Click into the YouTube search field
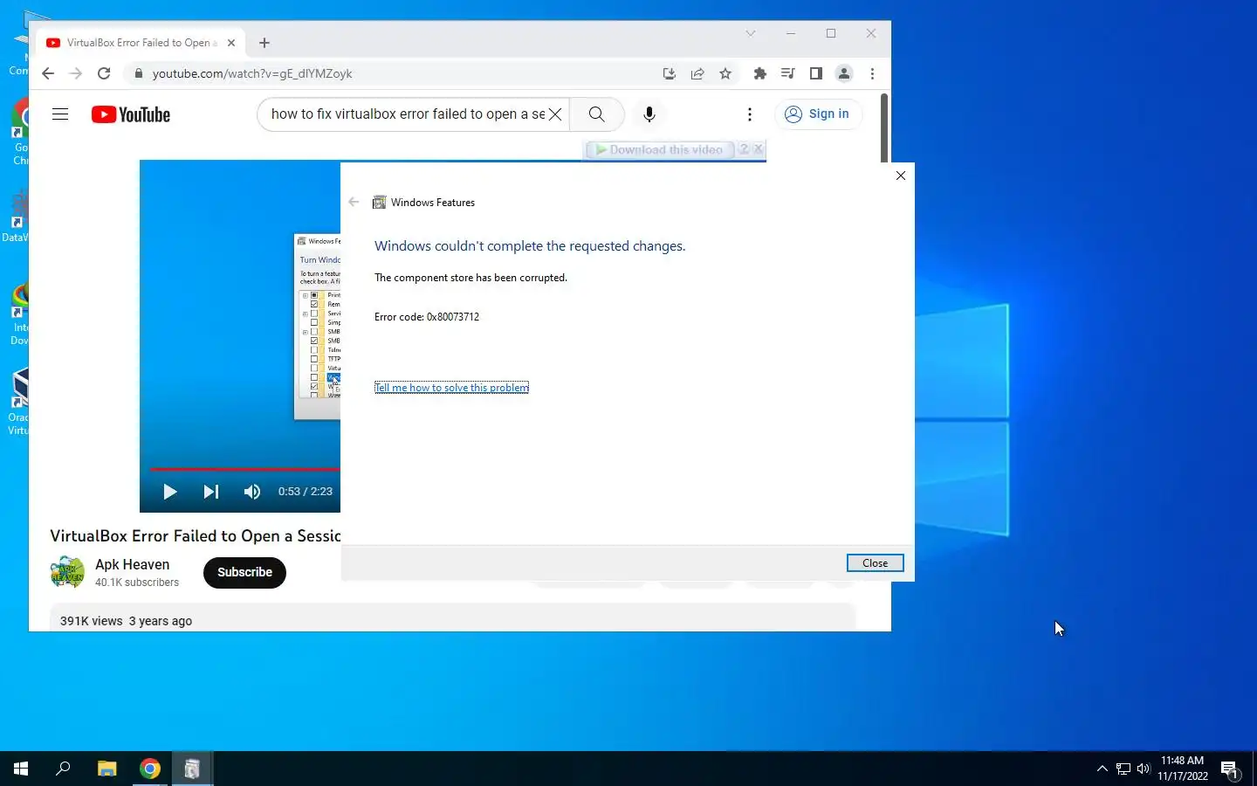The width and height of the screenshot is (1257, 786). (407, 114)
